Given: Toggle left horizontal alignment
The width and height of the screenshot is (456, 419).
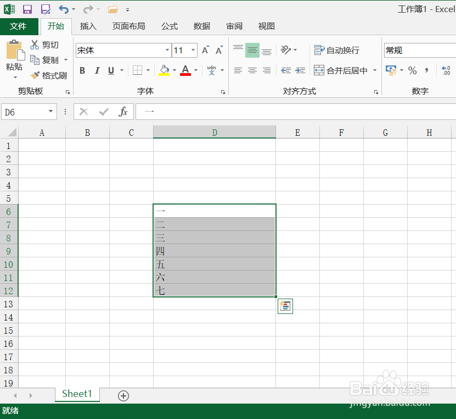Looking at the screenshot, I should point(238,70).
